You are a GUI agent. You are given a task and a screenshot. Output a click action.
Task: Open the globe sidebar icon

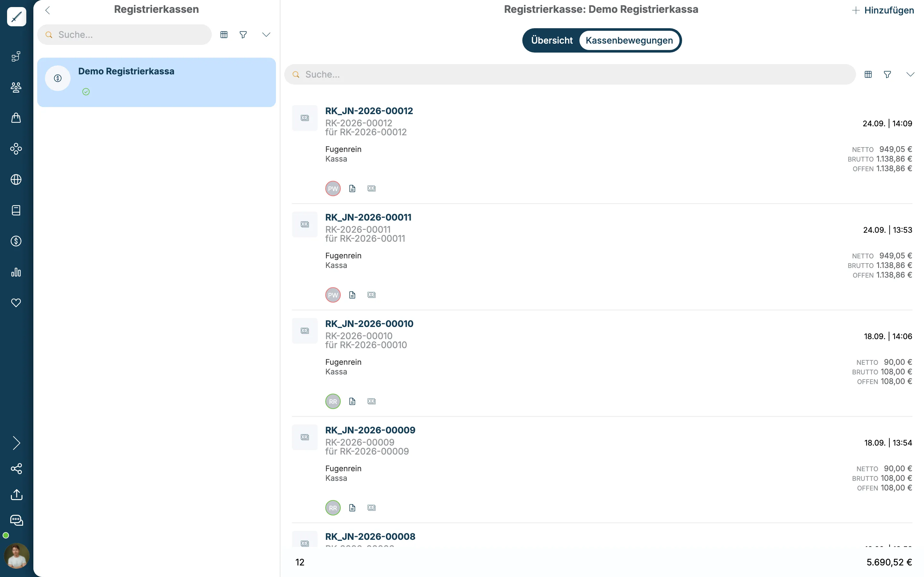pyautogui.click(x=16, y=180)
